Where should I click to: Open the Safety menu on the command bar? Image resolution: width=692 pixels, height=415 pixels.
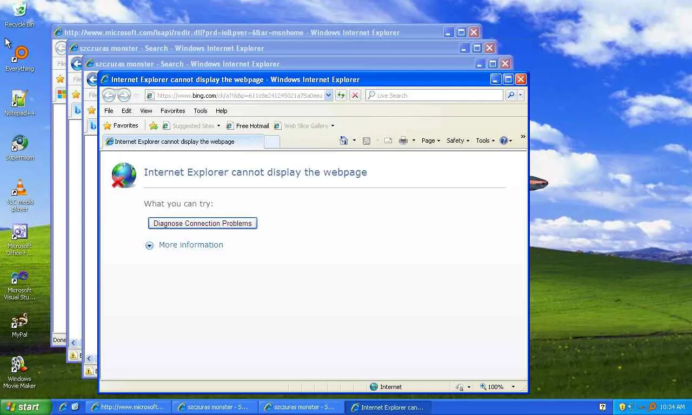pyautogui.click(x=458, y=140)
